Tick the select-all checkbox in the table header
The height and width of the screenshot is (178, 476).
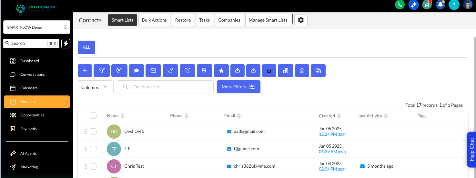click(93, 115)
